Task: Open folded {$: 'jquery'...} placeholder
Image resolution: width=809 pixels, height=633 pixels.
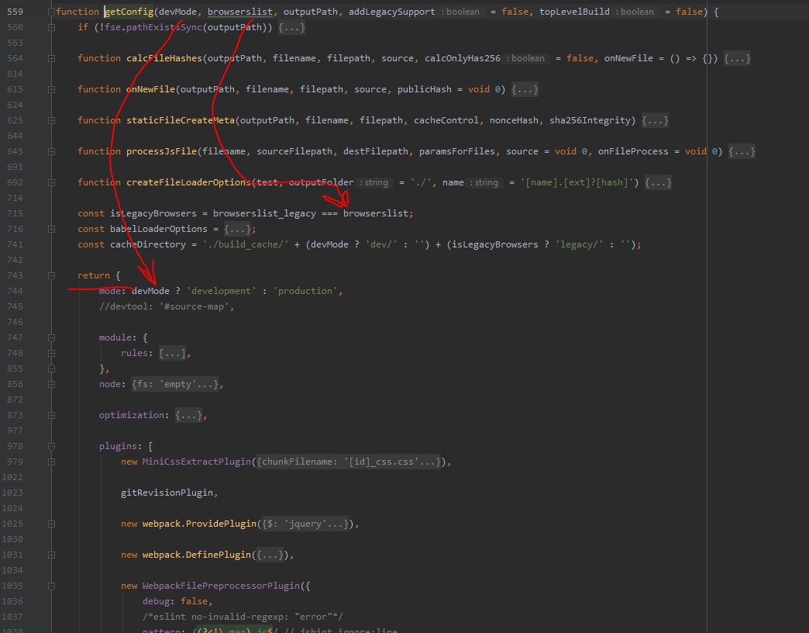Action: pos(305,524)
